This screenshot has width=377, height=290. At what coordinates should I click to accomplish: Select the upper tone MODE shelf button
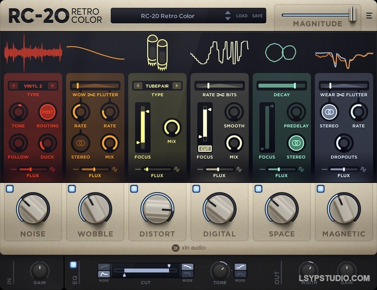[240, 267]
